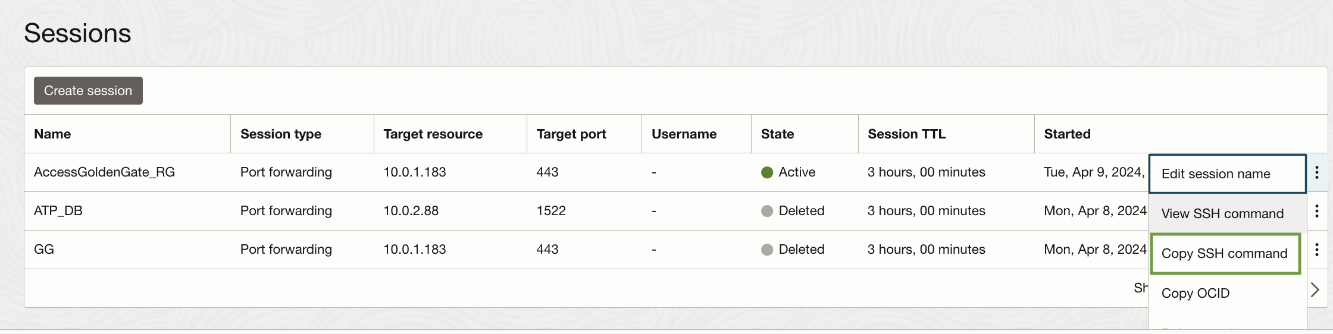The width and height of the screenshot is (1333, 334).
Task: Open actions menu for AccessGoldenGate_RG session
Action: point(1316,172)
